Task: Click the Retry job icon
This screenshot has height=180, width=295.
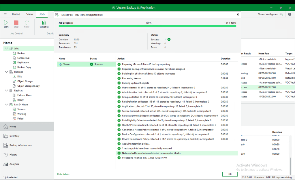Action: tap(27, 23)
